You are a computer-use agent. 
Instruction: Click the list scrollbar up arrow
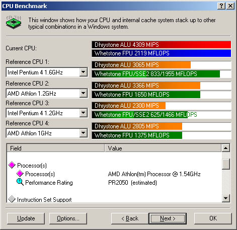tap(226, 148)
